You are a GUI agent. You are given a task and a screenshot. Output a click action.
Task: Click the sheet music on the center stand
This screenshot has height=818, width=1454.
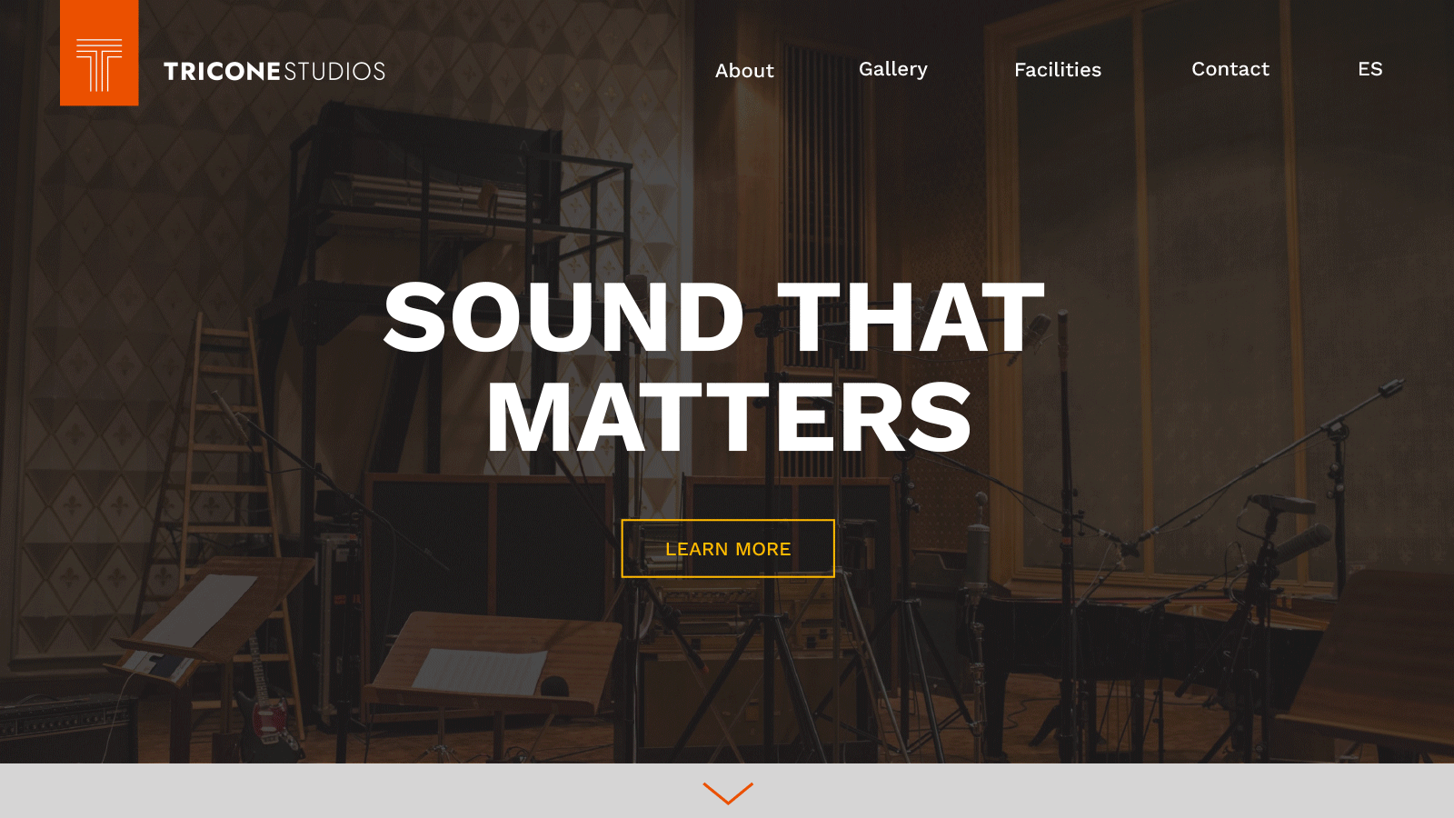pyautogui.click(x=480, y=671)
